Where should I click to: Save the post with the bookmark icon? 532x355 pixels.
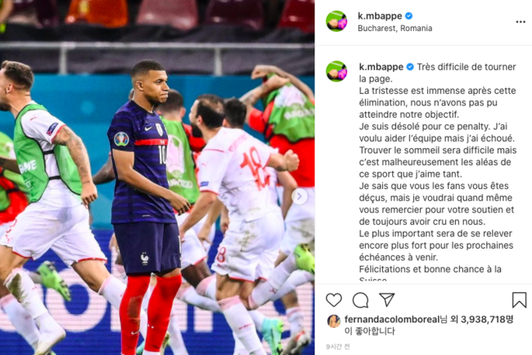point(519,300)
